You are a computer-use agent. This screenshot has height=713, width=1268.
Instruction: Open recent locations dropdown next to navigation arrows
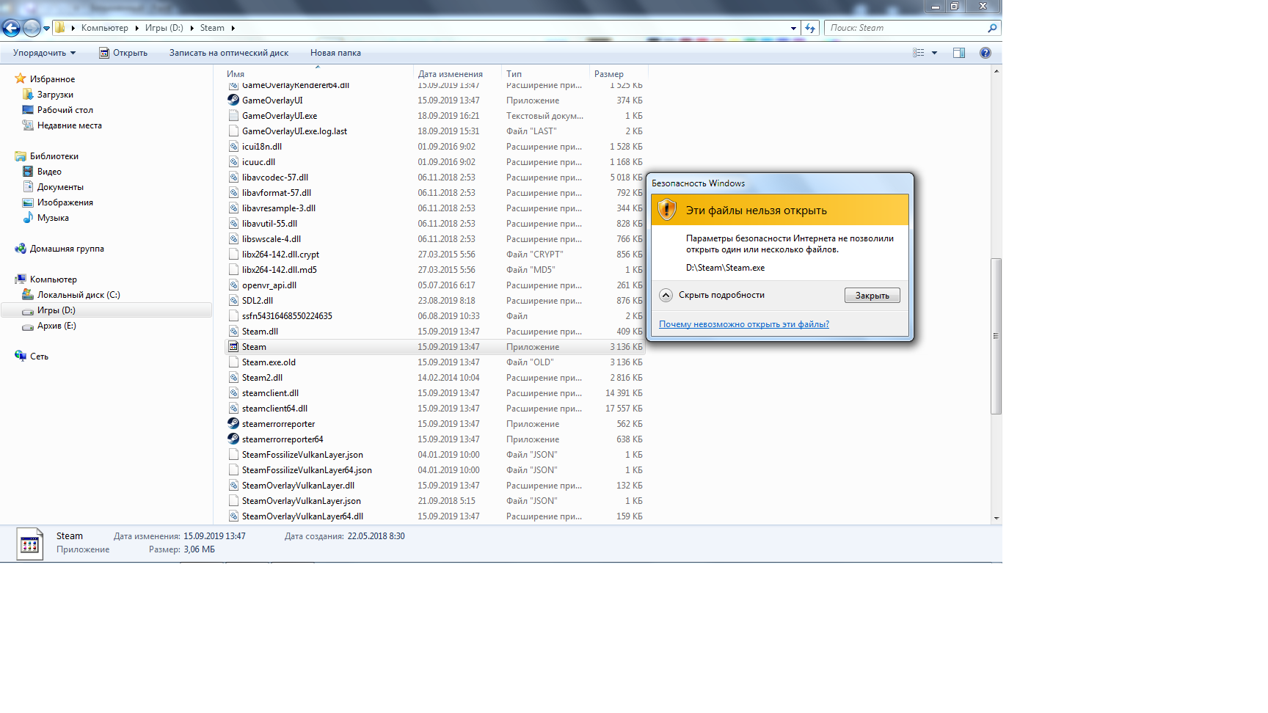coord(46,29)
